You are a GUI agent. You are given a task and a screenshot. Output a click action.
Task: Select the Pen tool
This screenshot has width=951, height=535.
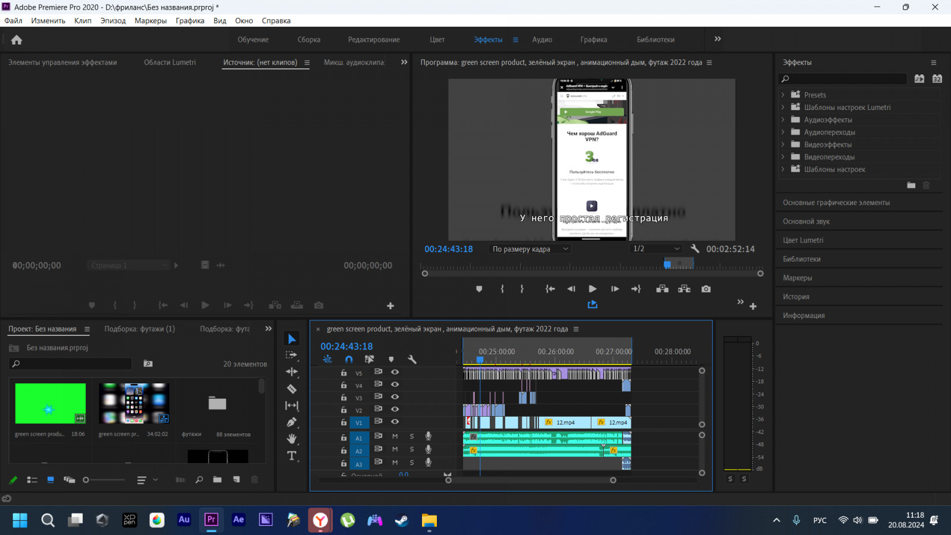pyautogui.click(x=291, y=422)
